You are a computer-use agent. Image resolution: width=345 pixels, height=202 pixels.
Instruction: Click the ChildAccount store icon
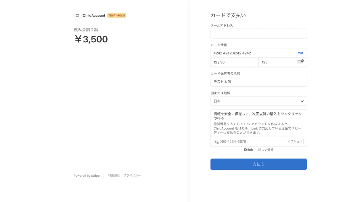pos(77,16)
